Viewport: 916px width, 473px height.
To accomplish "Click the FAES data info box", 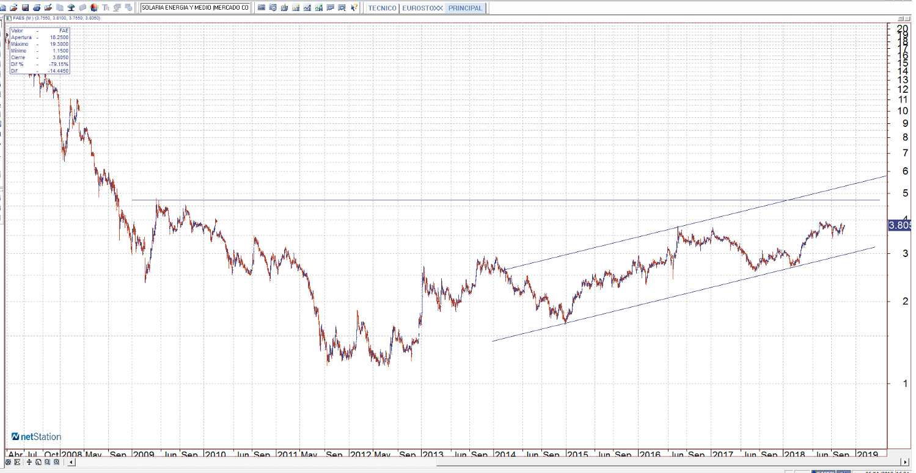I will coord(40,51).
